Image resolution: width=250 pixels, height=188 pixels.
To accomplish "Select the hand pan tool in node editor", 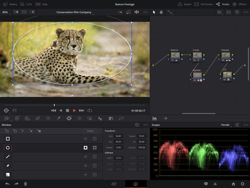I will [161, 12].
